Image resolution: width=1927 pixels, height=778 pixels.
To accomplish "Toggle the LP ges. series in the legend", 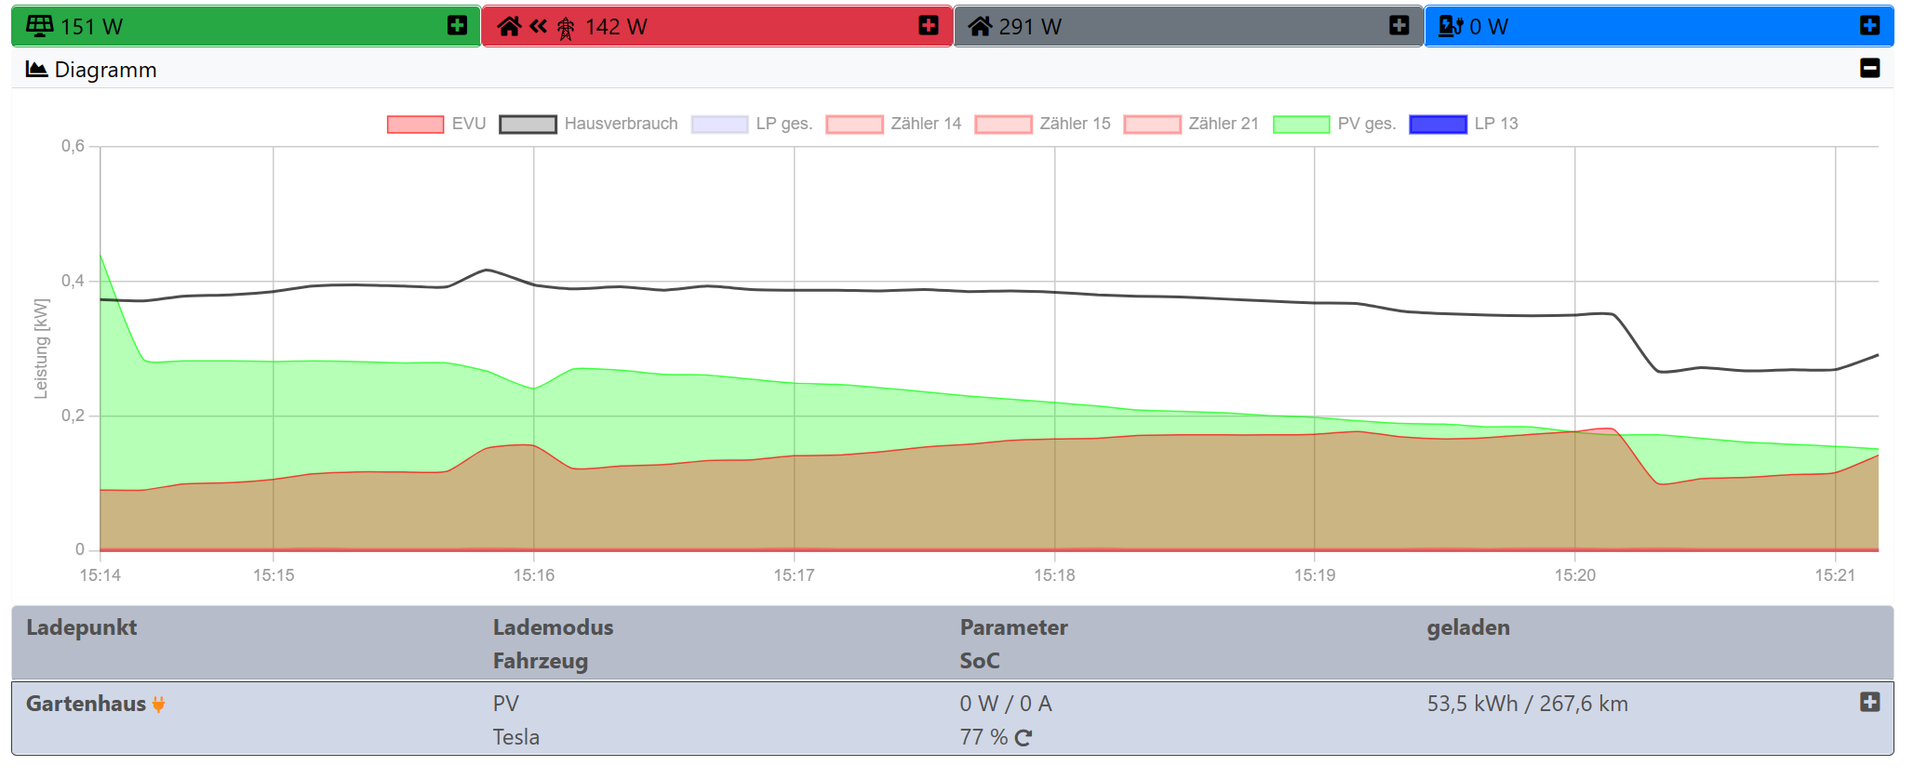I will coord(752,124).
